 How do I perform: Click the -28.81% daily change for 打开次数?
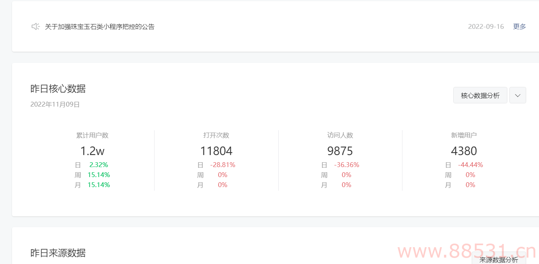(223, 165)
